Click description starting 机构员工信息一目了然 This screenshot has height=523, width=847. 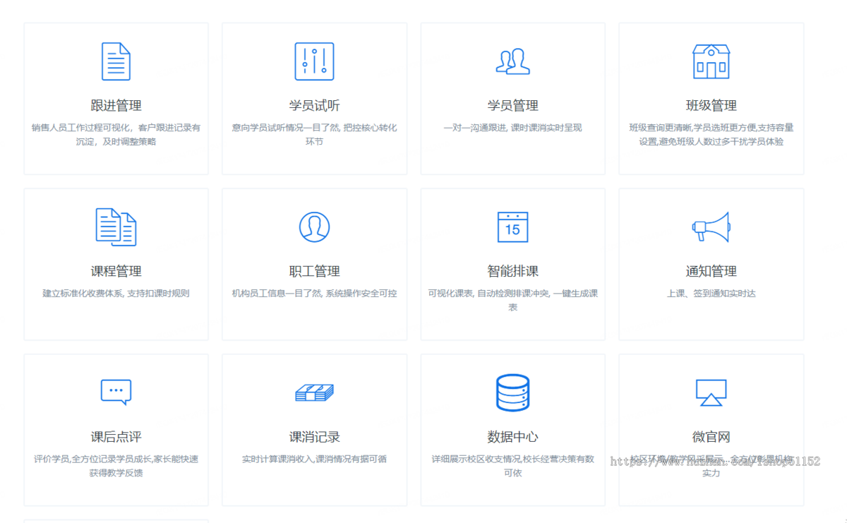pos(314,294)
